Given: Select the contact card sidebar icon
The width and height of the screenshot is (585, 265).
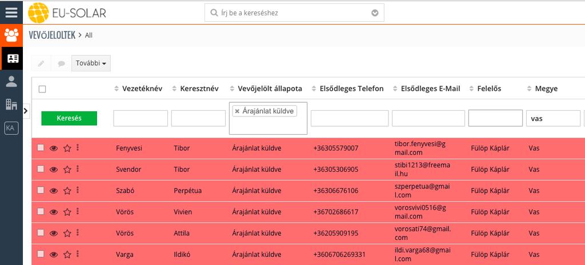Looking at the screenshot, I should tap(13, 59).
